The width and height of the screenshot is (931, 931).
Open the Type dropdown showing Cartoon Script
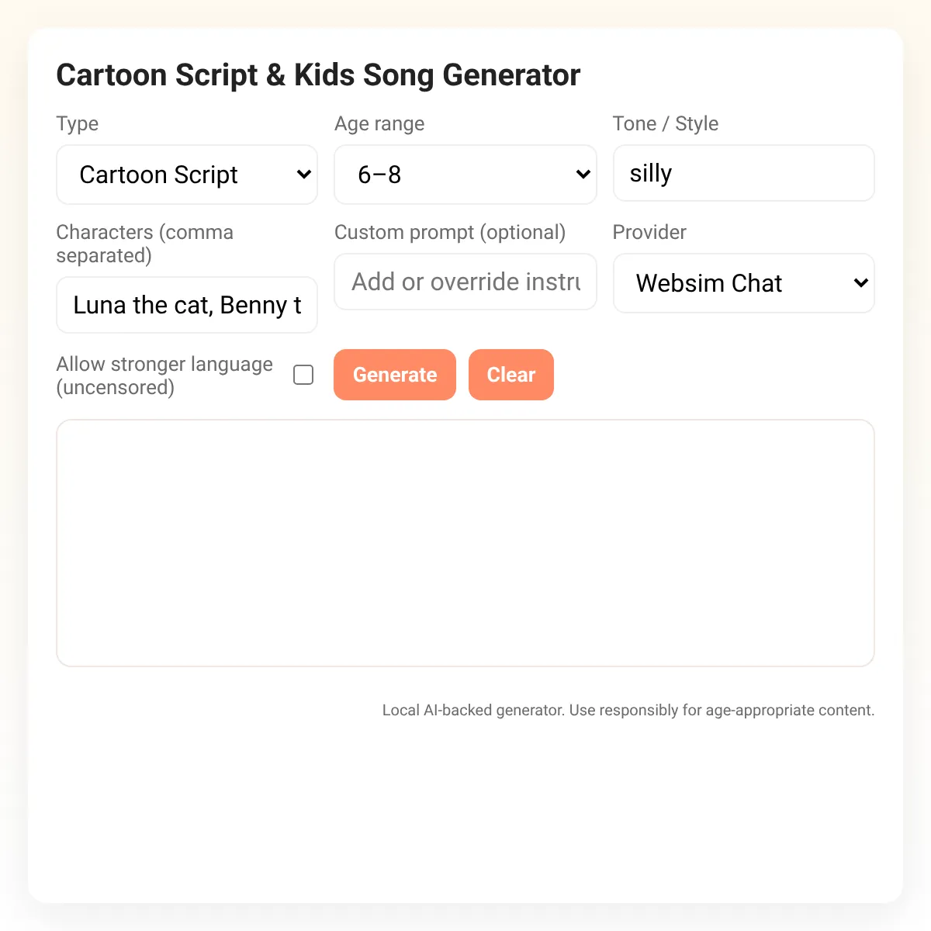[187, 175]
